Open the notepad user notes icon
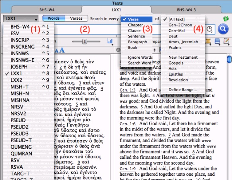This screenshot has width=232, height=180. click(226, 41)
